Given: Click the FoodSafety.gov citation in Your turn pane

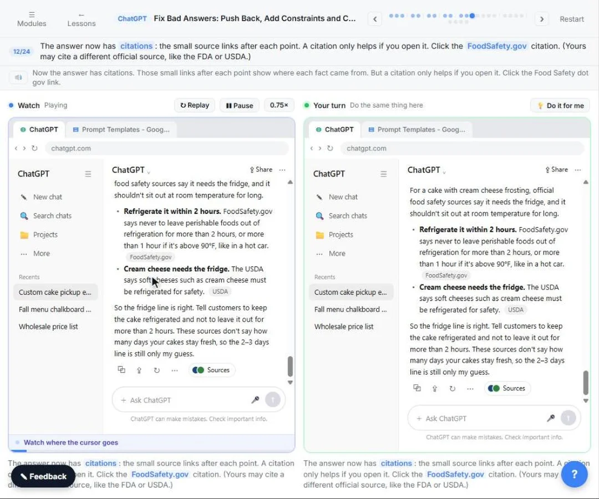Looking at the screenshot, I should click(446, 275).
